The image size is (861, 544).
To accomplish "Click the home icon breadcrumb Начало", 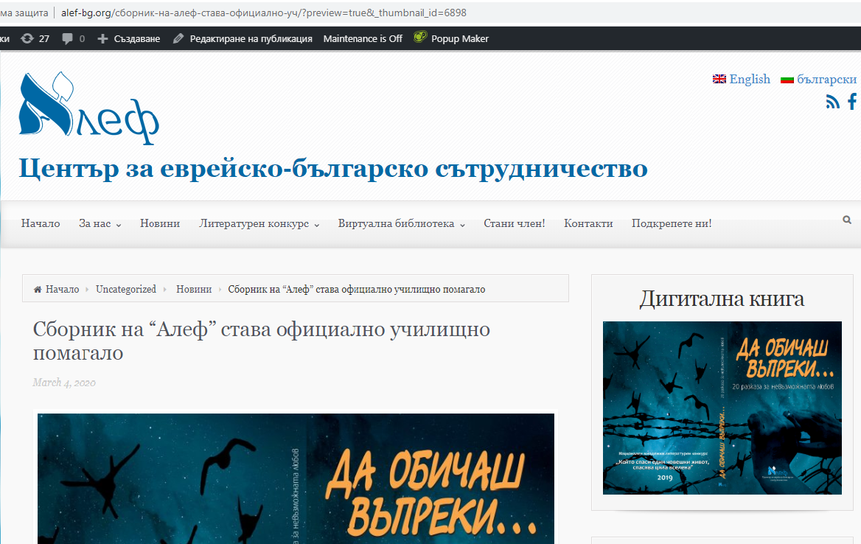I will coord(56,289).
